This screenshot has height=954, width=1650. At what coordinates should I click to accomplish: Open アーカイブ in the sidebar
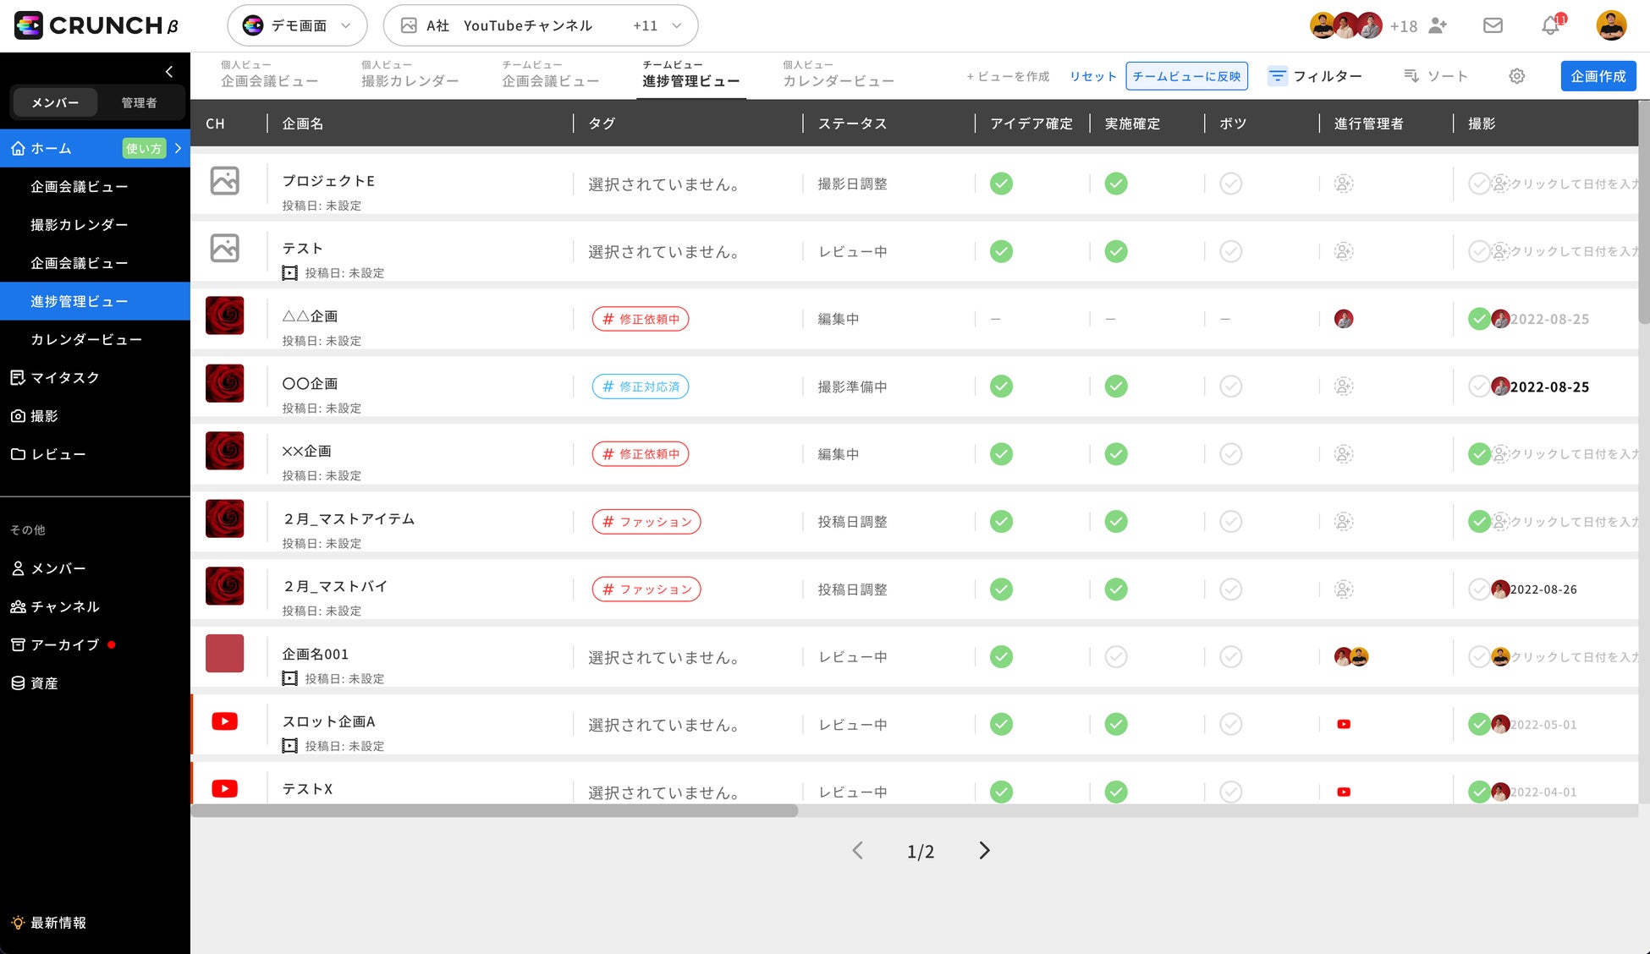pyautogui.click(x=64, y=644)
